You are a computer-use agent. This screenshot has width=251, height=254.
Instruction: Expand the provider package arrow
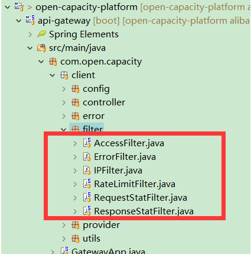click(64, 225)
